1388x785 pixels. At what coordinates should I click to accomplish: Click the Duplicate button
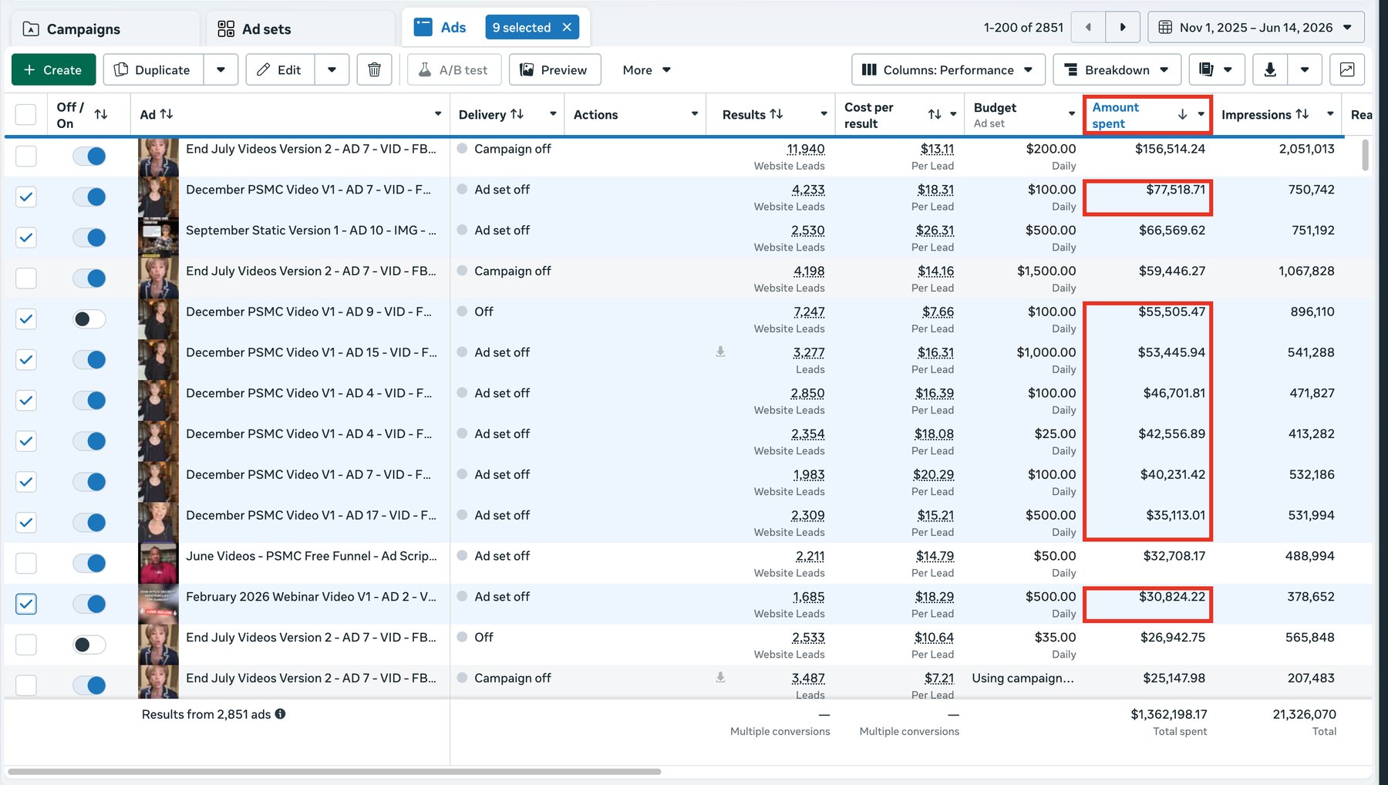tap(153, 69)
